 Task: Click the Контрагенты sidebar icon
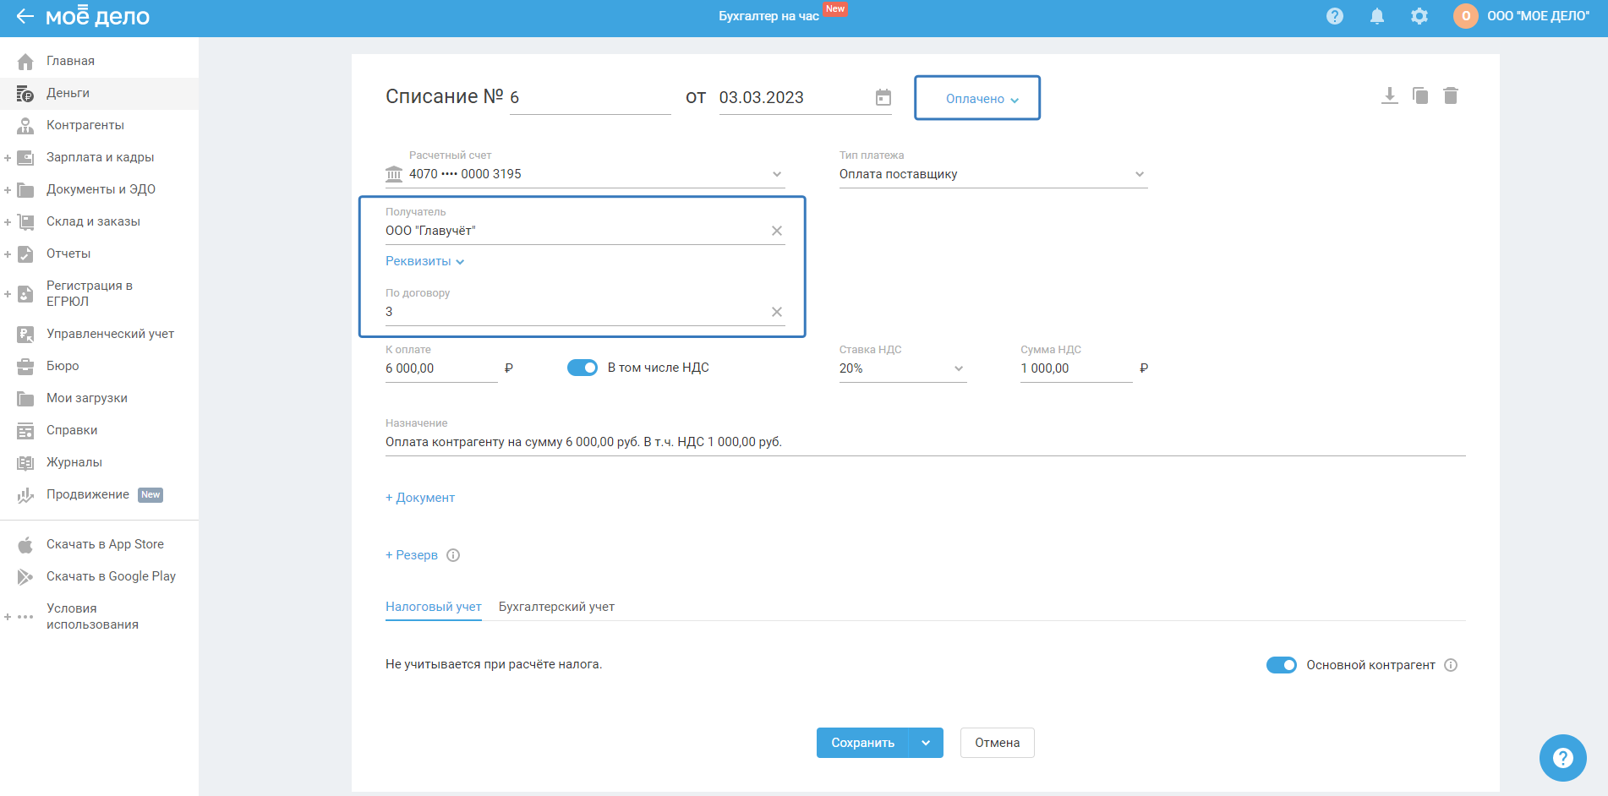tap(25, 125)
